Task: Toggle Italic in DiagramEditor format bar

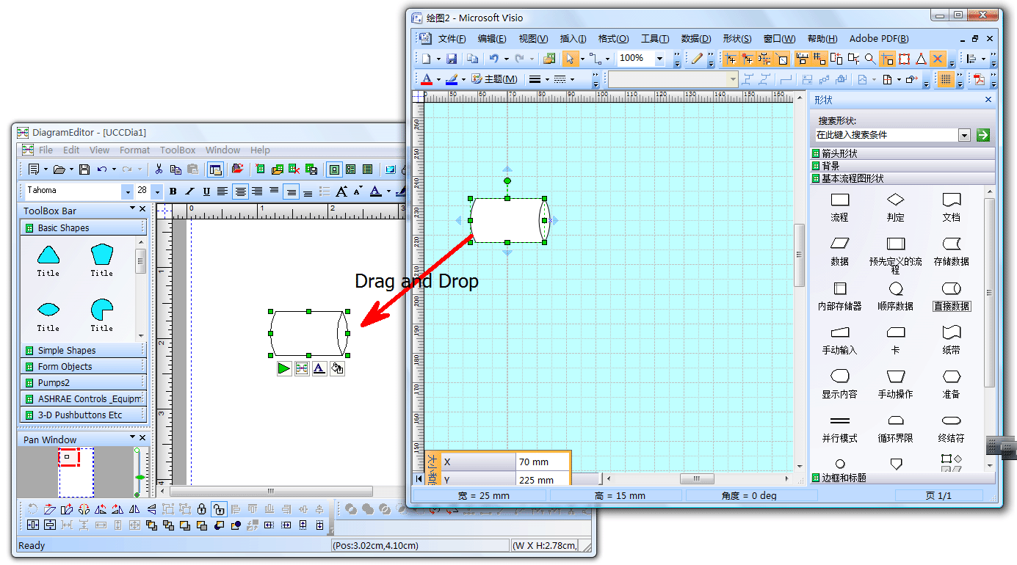Action: (189, 192)
